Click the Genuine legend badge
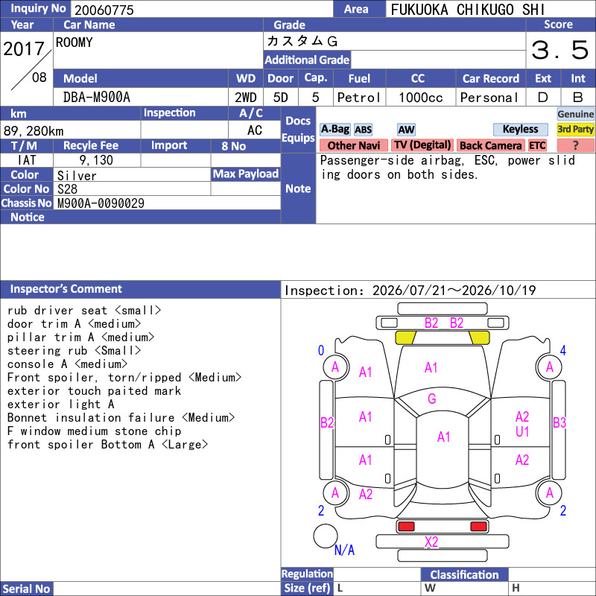Viewport: 596px width, 596px height. 575,114
